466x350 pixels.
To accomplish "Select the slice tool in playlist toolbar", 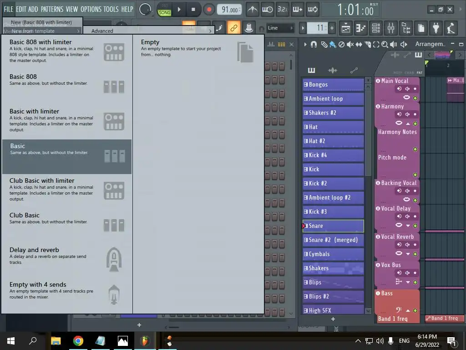I will pos(368,45).
